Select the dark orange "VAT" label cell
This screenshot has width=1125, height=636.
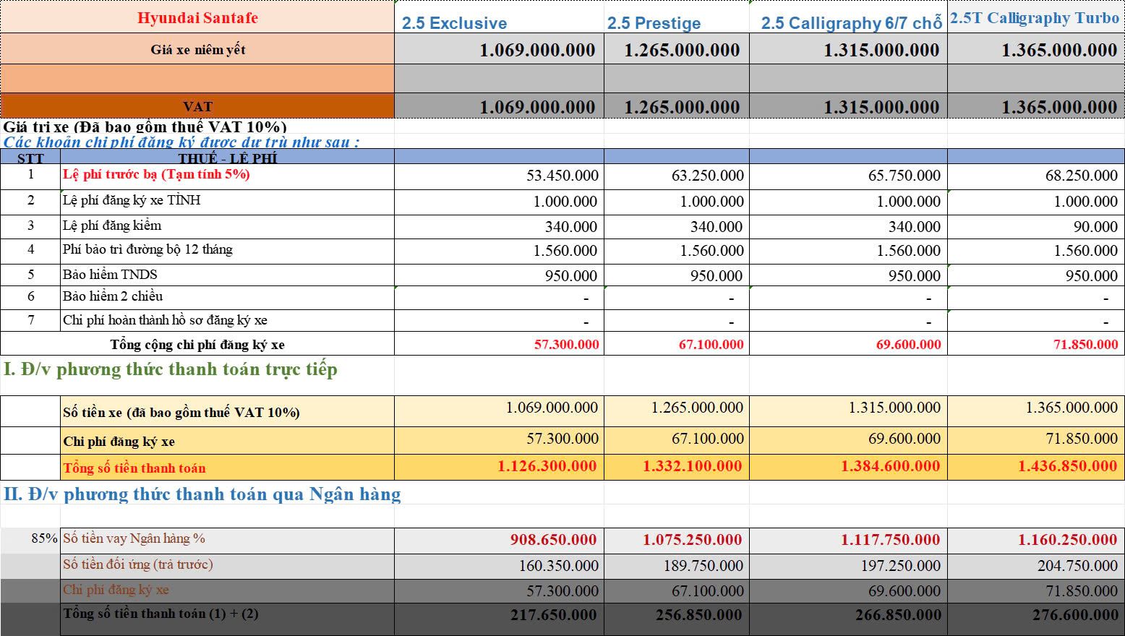(x=197, y=106)
